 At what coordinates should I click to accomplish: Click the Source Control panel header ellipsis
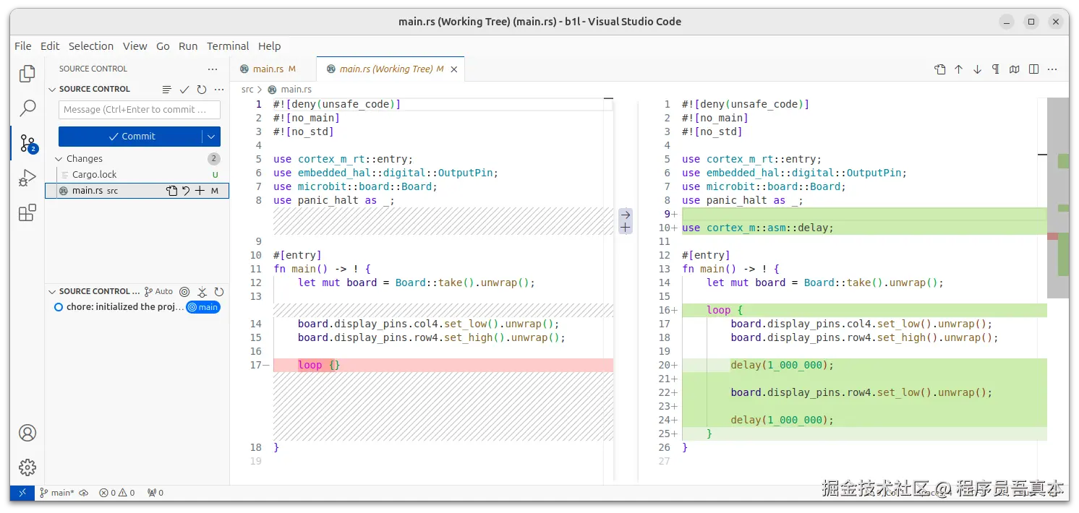tap(213, 69)
